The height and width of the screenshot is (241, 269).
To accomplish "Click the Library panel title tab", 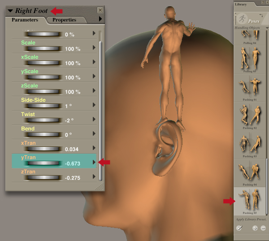I will 241,4.
